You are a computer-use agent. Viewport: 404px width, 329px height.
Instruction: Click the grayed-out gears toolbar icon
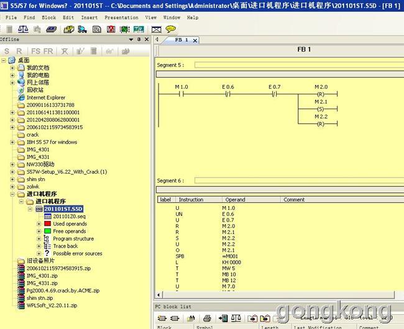(x=37, y=29)
